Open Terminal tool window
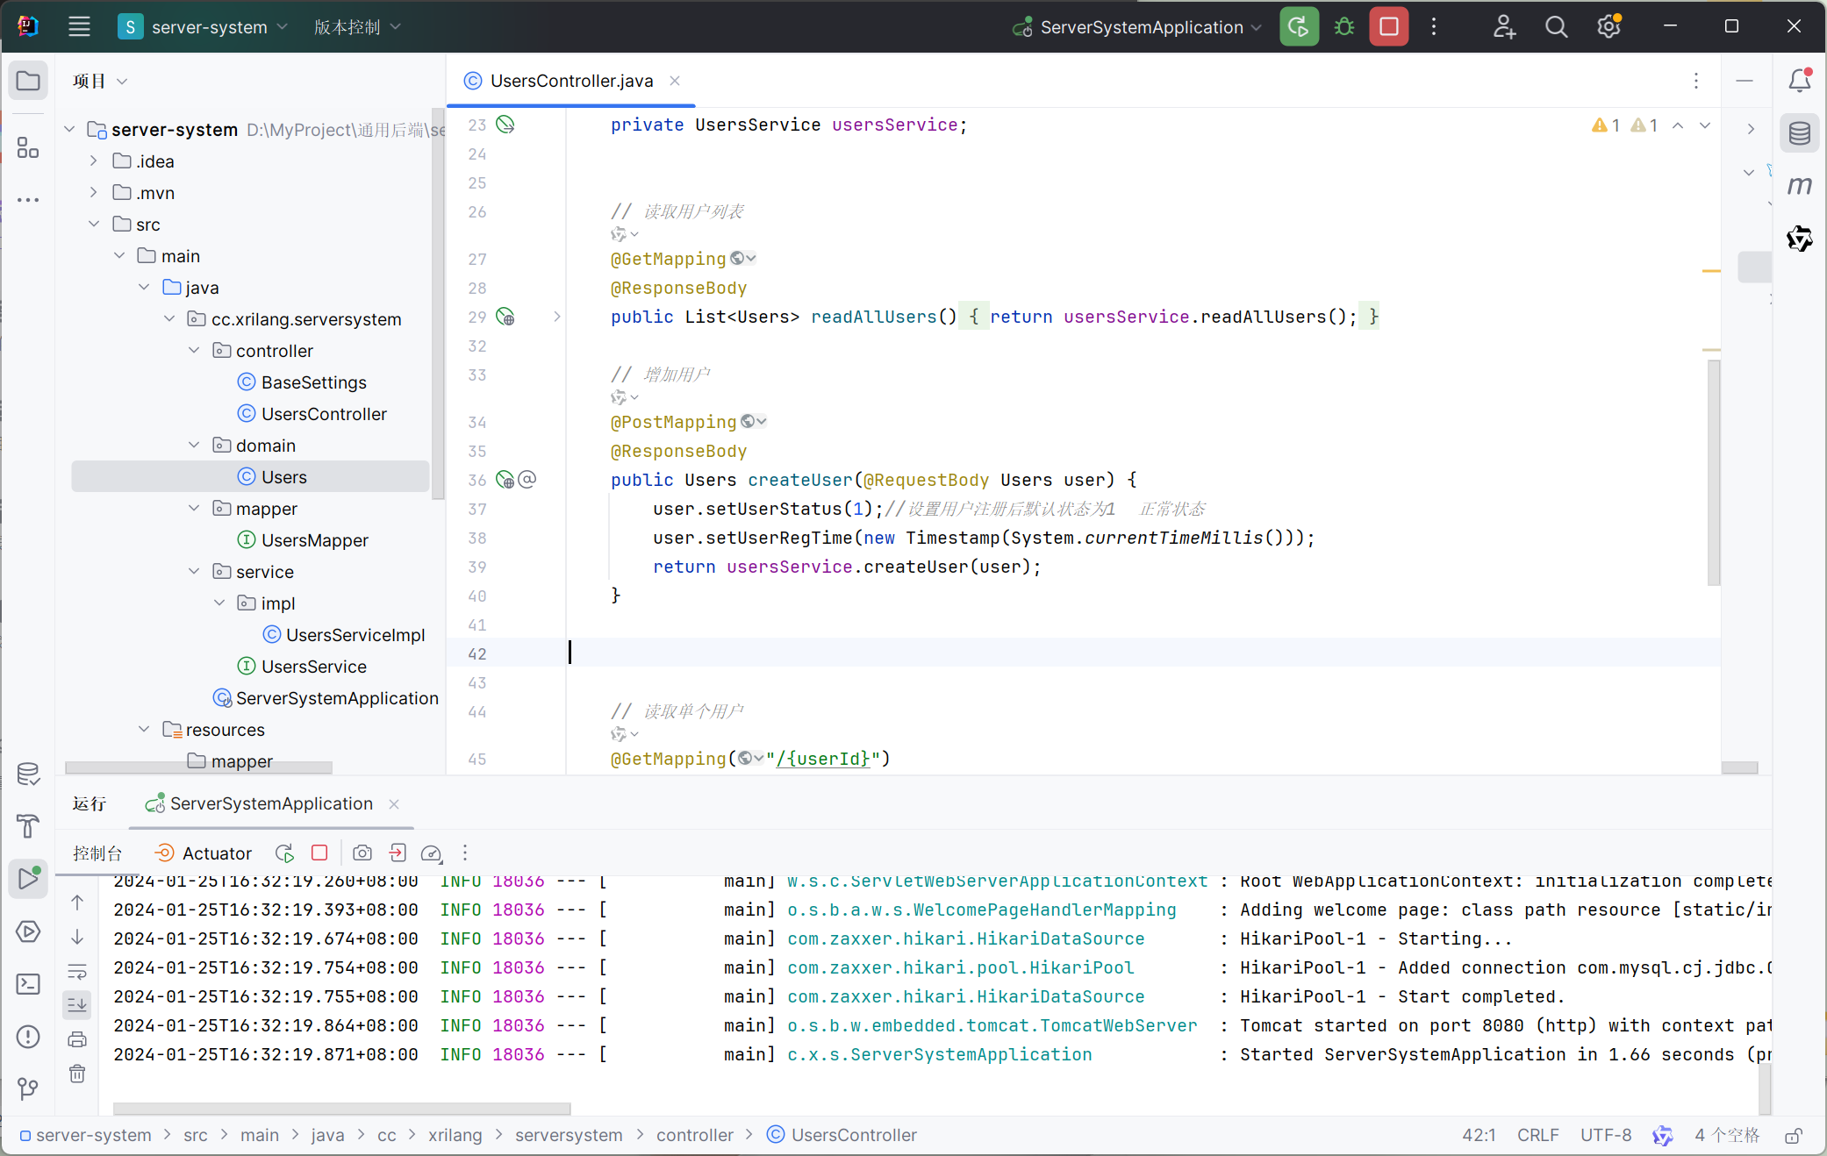1827x1156 pixels. [28, 984]
